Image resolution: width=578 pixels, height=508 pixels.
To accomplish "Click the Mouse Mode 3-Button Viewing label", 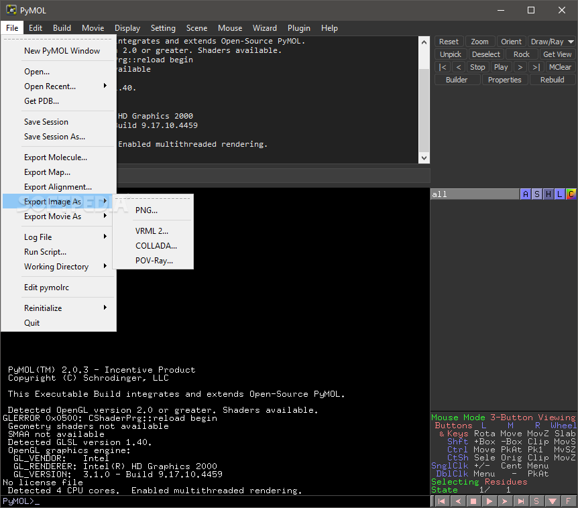I will (x=503, y=418).
